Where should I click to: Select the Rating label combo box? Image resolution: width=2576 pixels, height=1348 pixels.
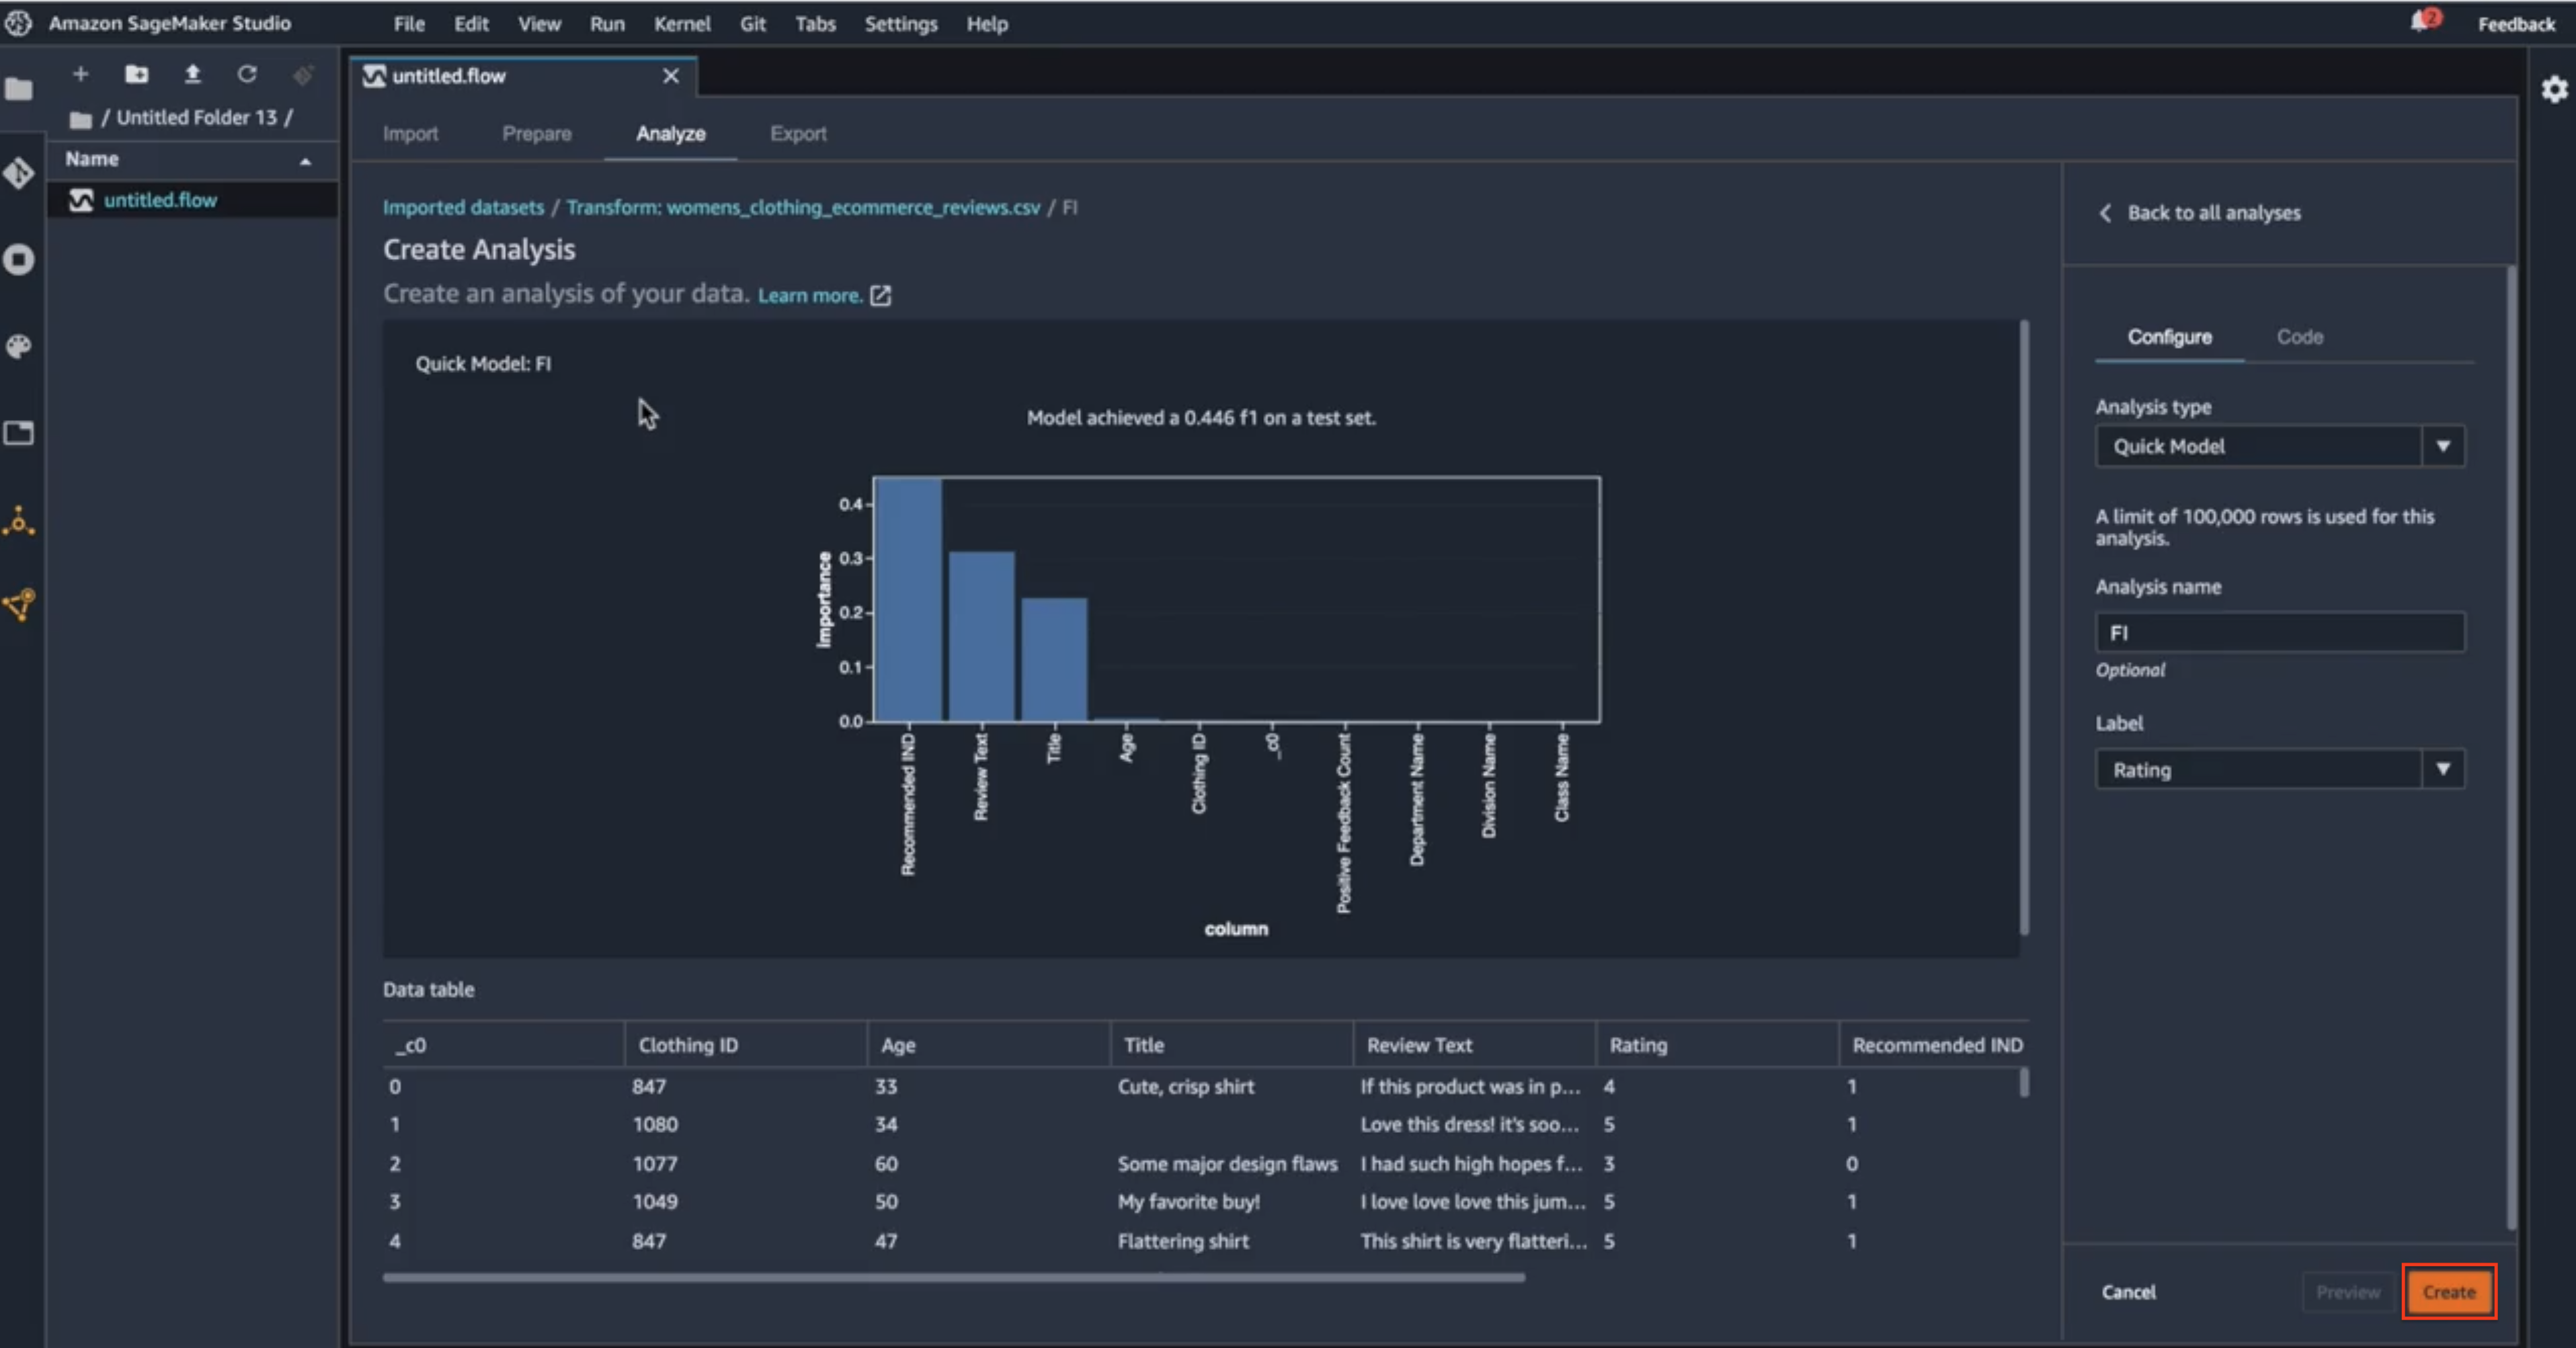2280,769
